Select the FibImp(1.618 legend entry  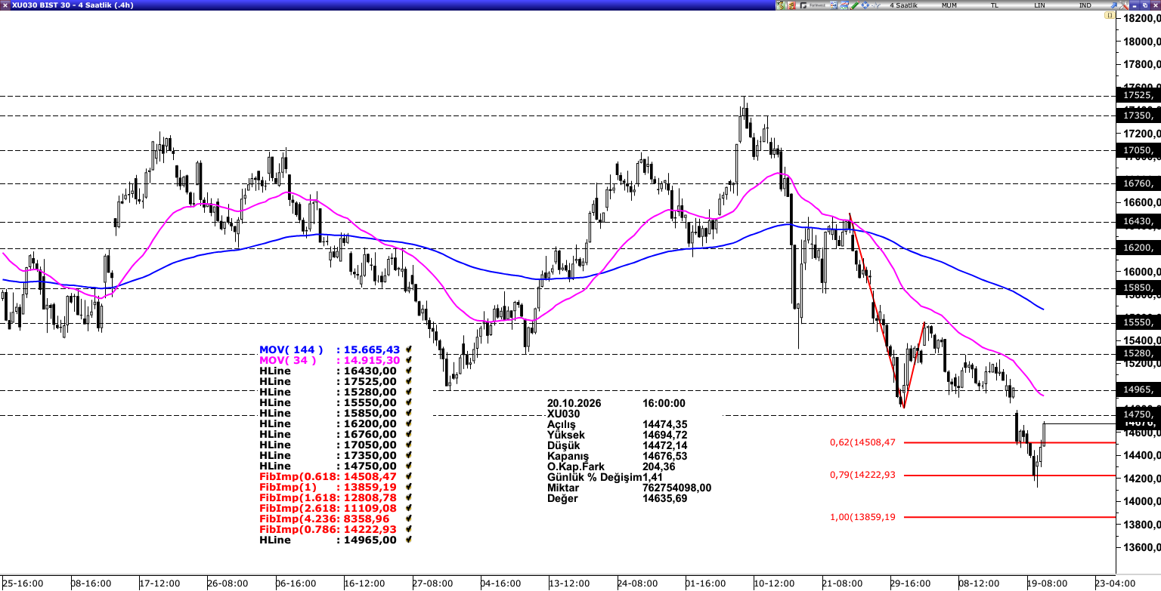[327, 498]
